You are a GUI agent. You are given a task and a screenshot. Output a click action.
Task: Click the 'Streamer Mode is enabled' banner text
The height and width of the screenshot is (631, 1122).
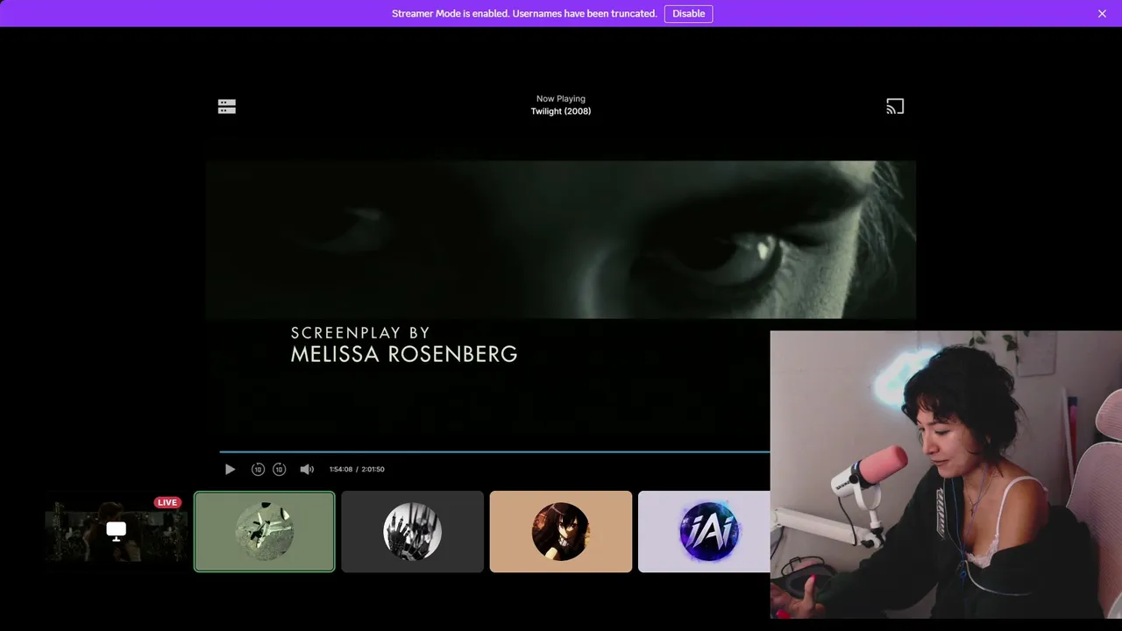(x=524, y=13)
